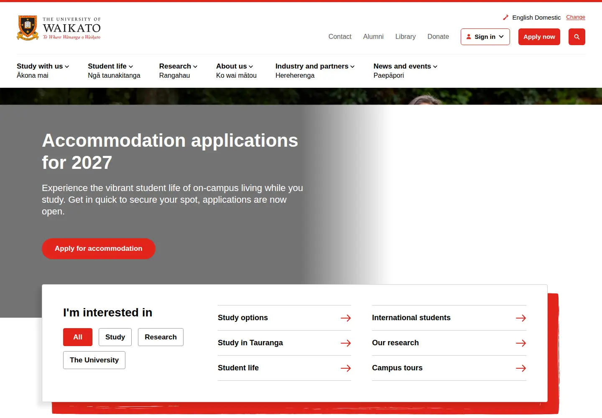Open the Alumni page
The width and height of the screenshot is (602, 418).
click(373, 37)
